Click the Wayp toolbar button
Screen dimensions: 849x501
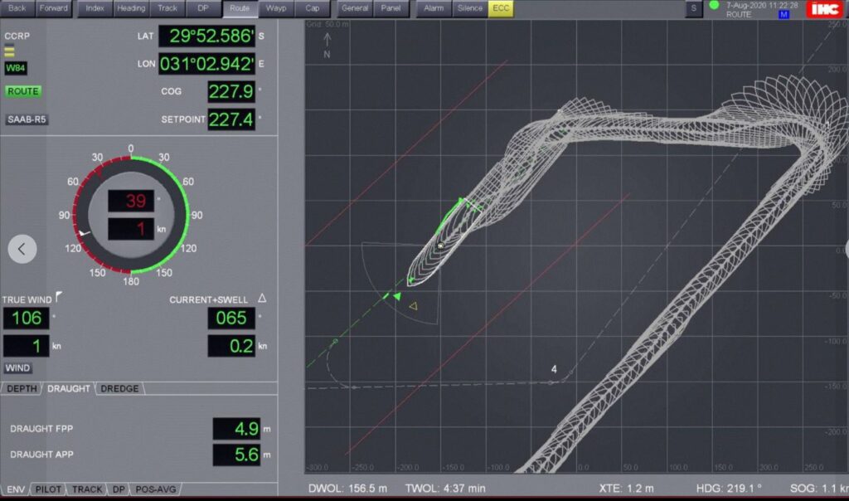(x=276, y=8)
